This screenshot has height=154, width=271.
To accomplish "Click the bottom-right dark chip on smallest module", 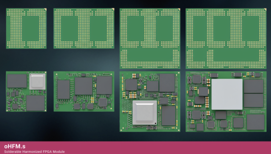I will pyautogui.click(x=36, y=103).
